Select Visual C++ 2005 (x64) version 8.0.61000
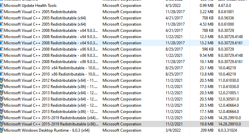 coord(125,24)
